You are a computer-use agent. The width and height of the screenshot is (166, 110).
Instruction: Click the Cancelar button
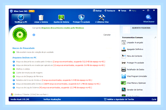[107, 35]
